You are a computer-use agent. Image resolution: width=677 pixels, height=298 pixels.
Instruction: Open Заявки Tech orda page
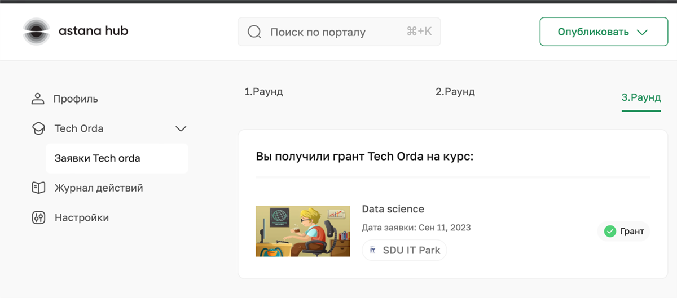tap(98, 158)
